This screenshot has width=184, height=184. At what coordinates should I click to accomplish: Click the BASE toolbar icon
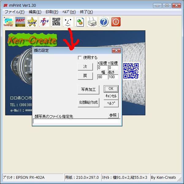pos(20,22)
